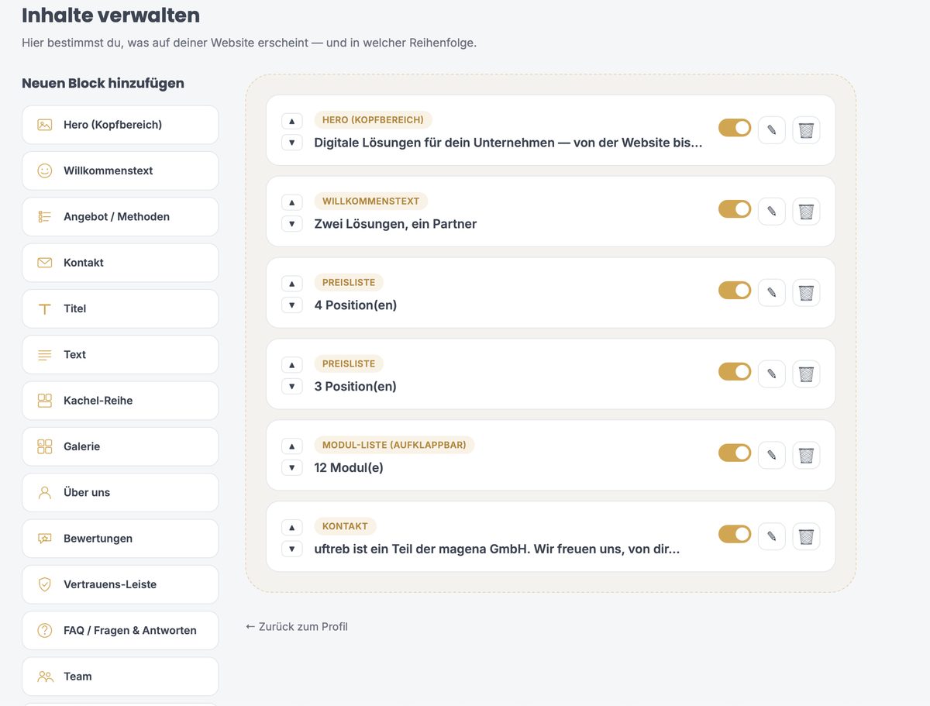Add a Bewertungen block
Image resolution: width=930 pixels, height=706 pixels.
coord(120,539)
